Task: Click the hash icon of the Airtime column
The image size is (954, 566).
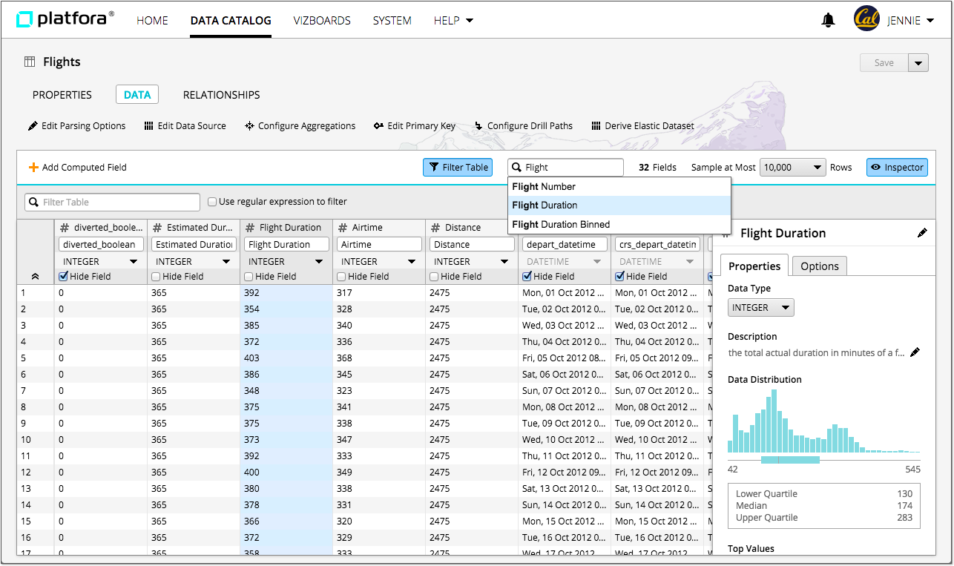Action: pyautogui.click(x=343, y=228)
